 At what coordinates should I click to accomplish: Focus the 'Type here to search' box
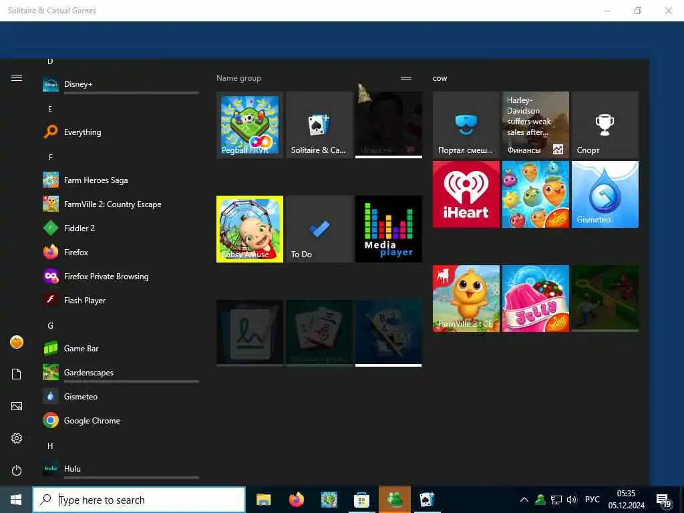coord(139,500)
